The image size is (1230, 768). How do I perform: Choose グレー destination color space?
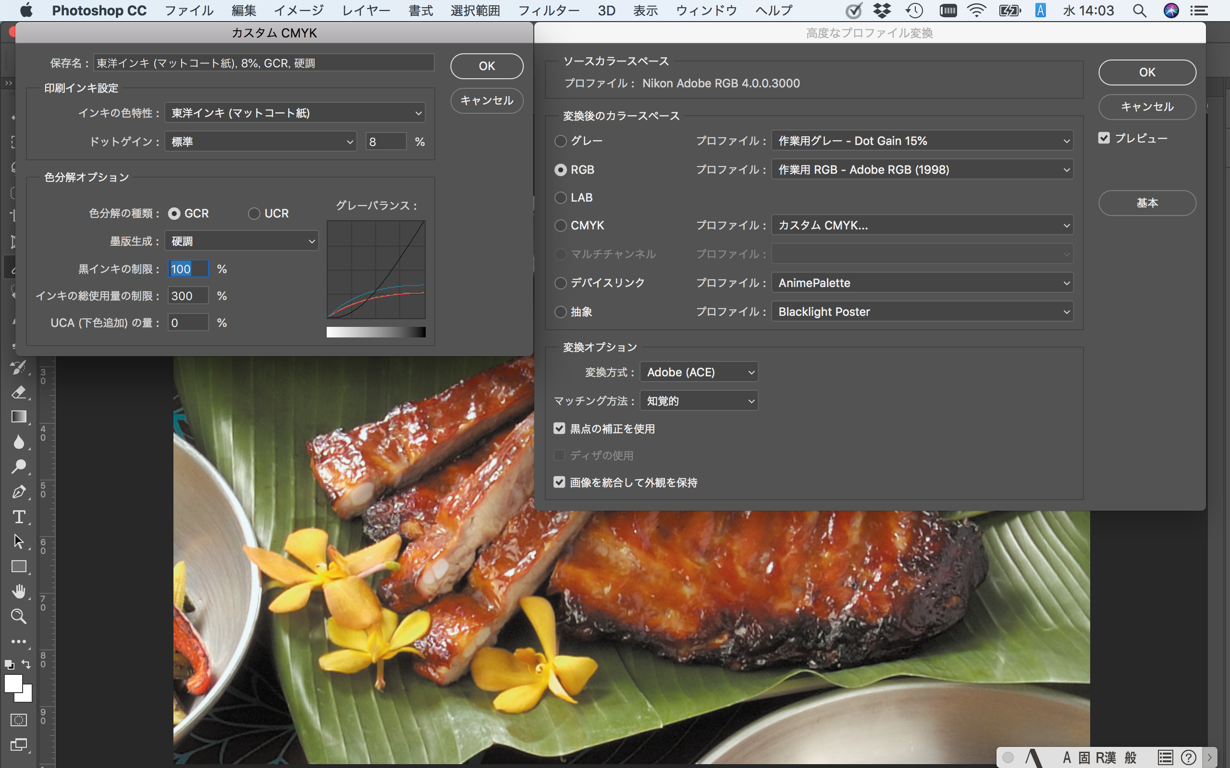click(x=560, y=141)
